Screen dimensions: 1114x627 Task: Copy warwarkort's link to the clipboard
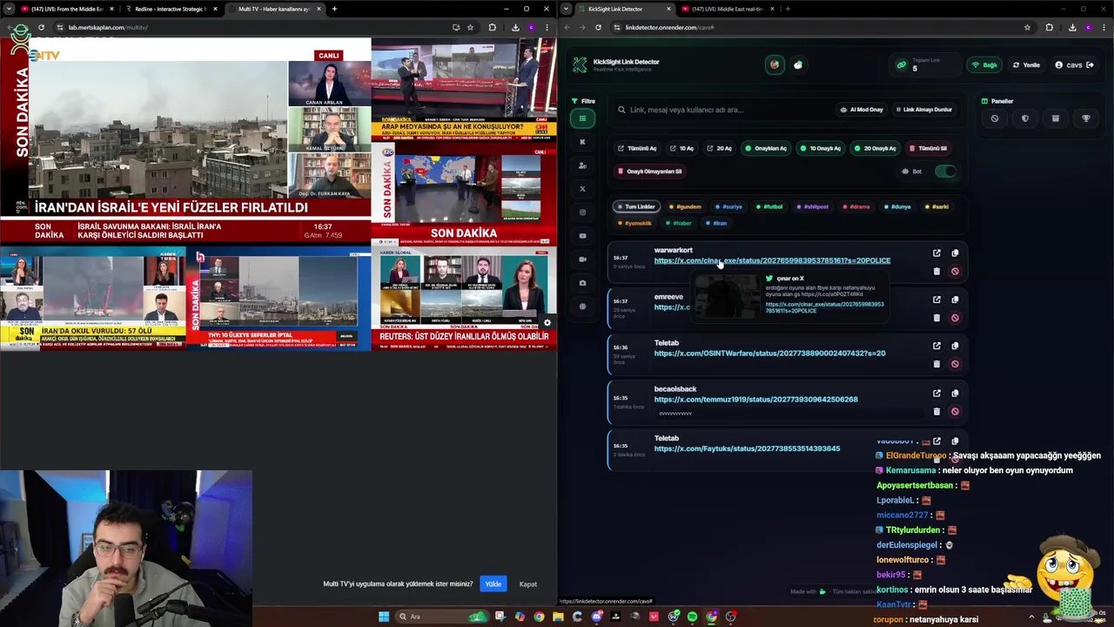pos(955,253)
